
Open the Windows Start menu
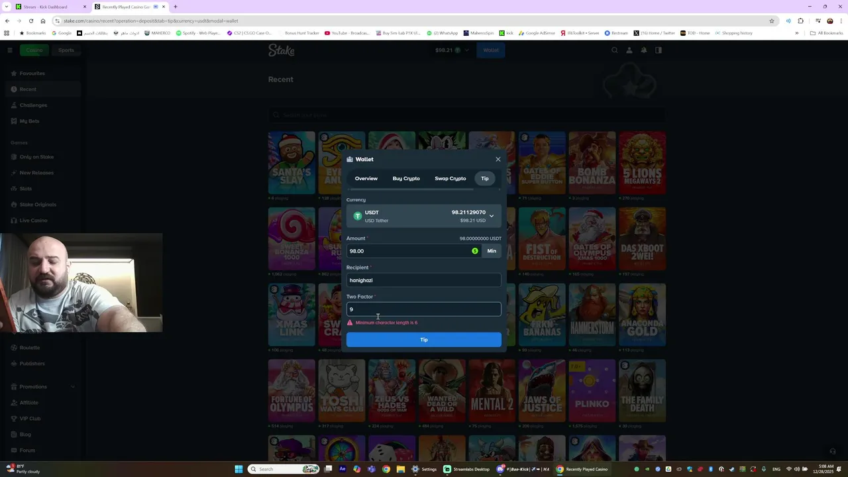(239, 469)
